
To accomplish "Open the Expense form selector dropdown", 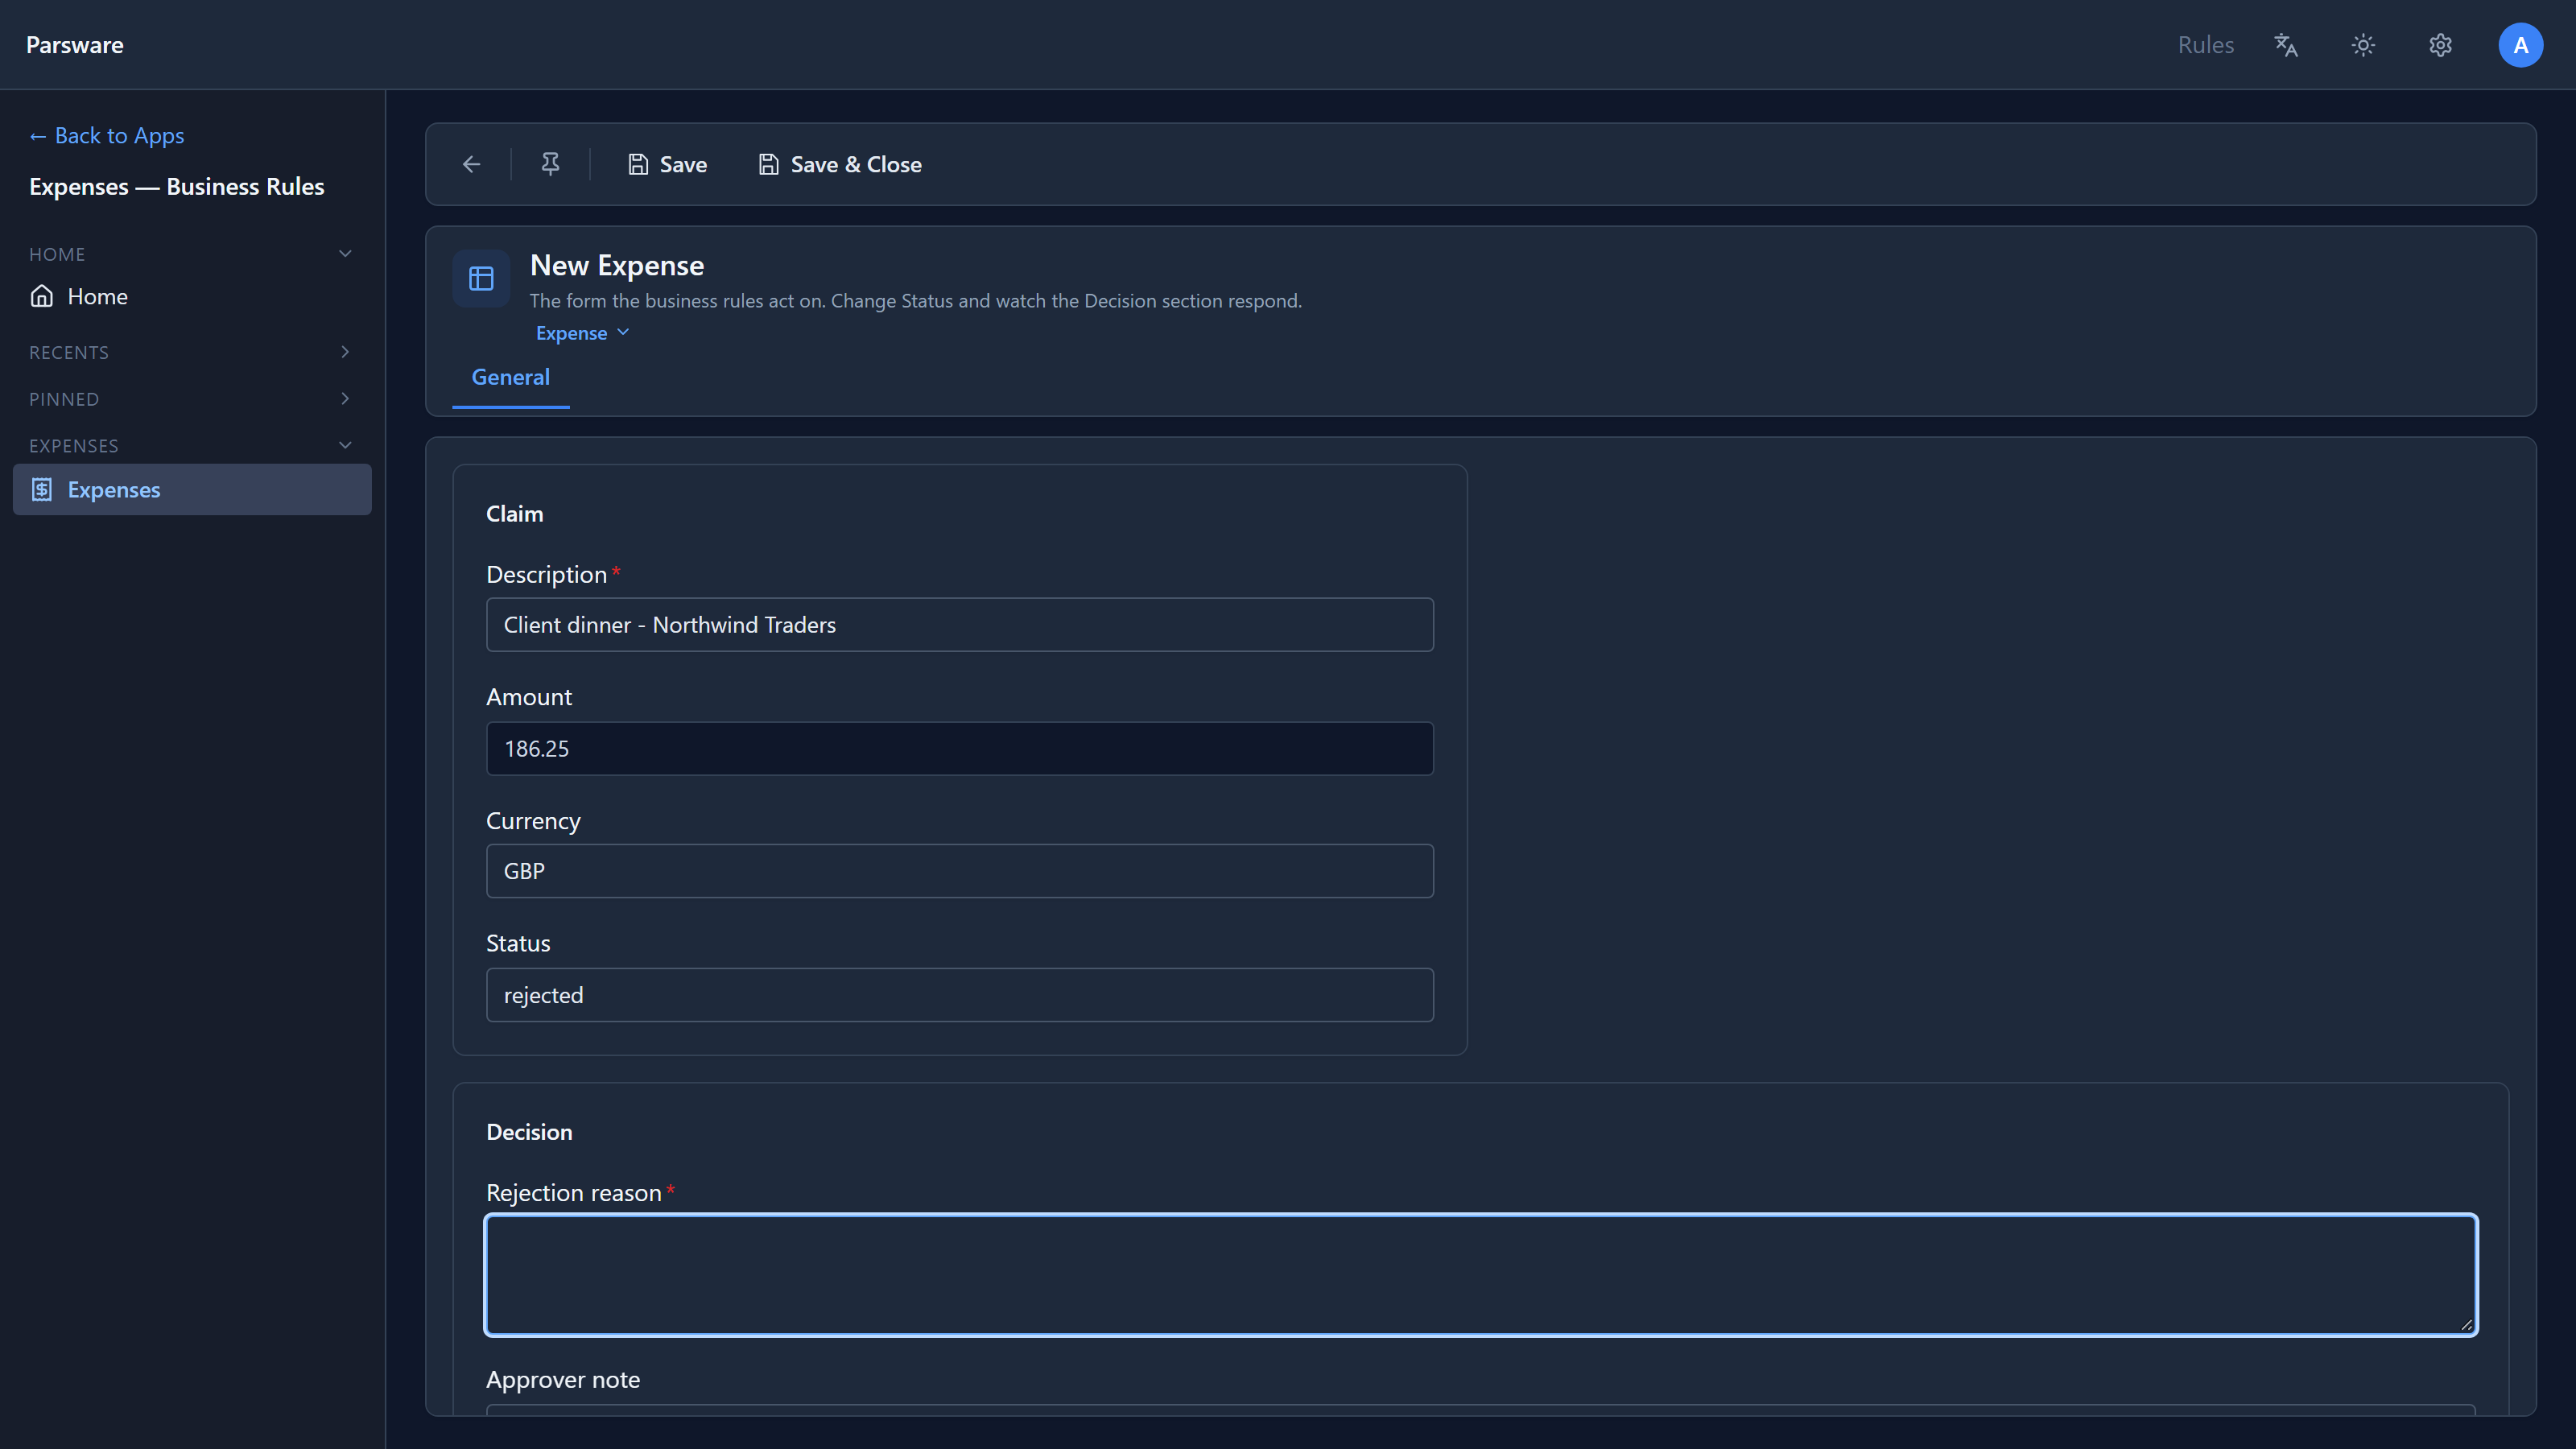I will click(582, 333).
